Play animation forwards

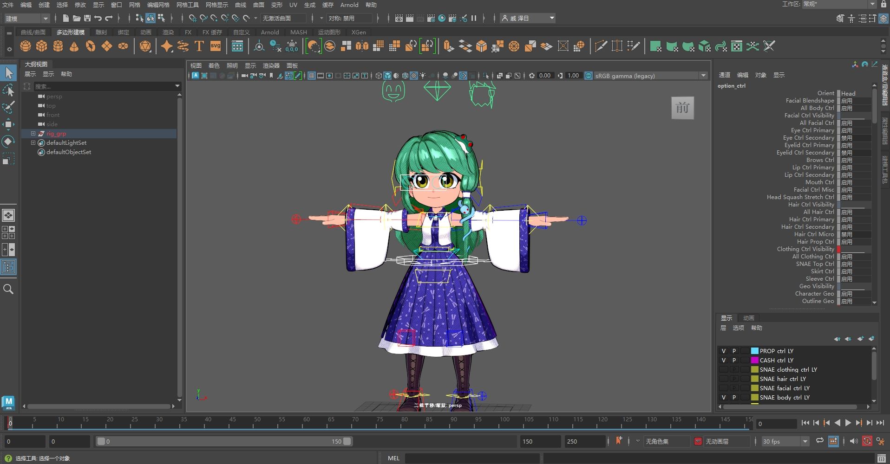click(x=848, y=423)
